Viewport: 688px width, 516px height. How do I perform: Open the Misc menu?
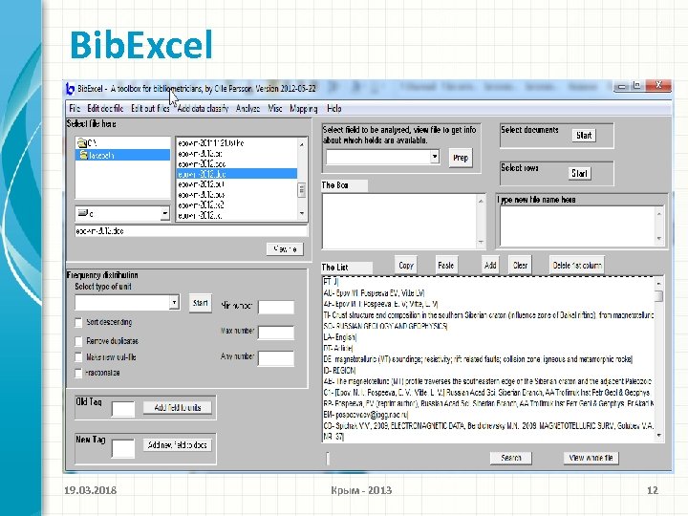pyautogui.click(x=274, y=108)
